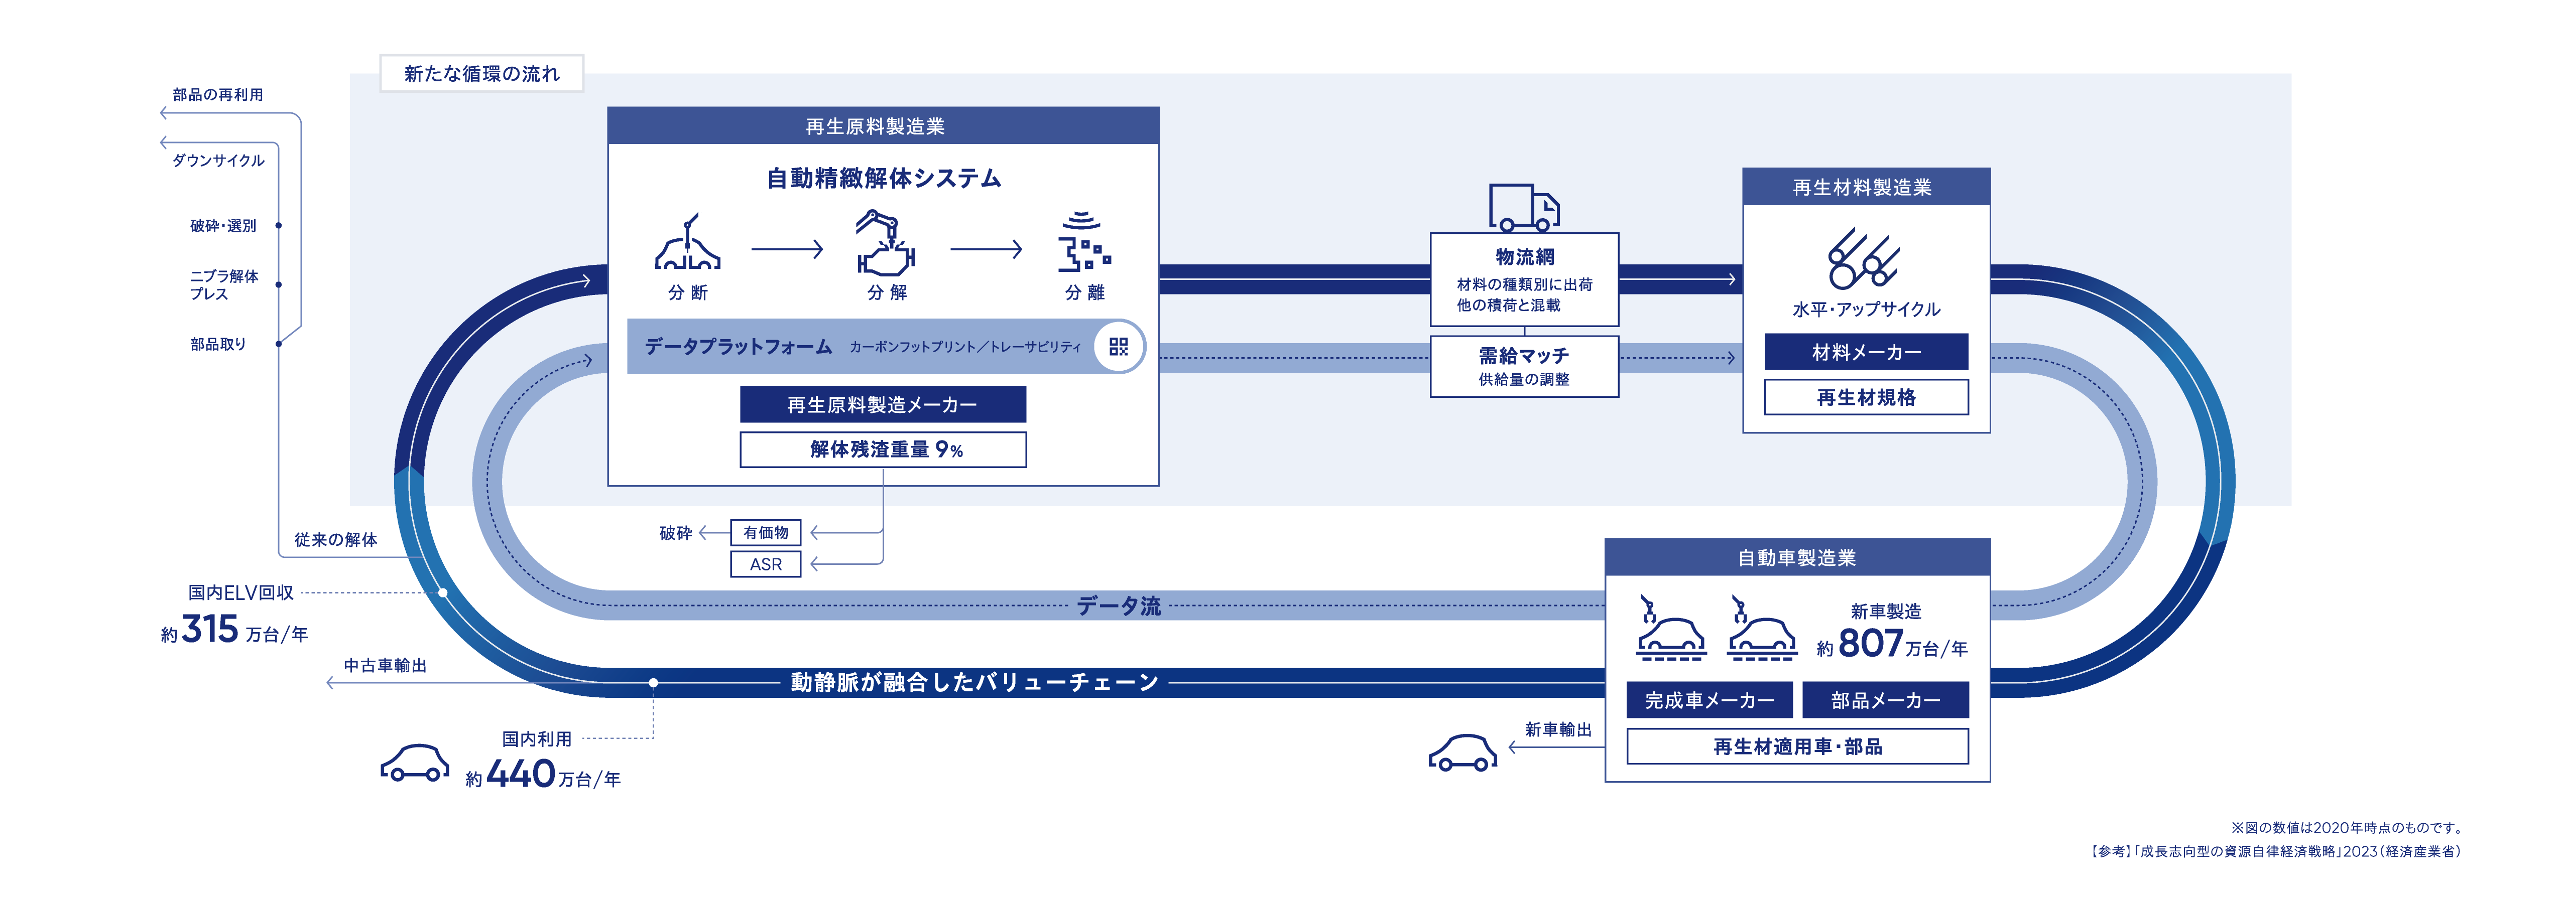Image resolution: width=2562 pixels, height=903 pixels.
Task: Click the 水平・アップサイクル material icon
Action: 1864,258
